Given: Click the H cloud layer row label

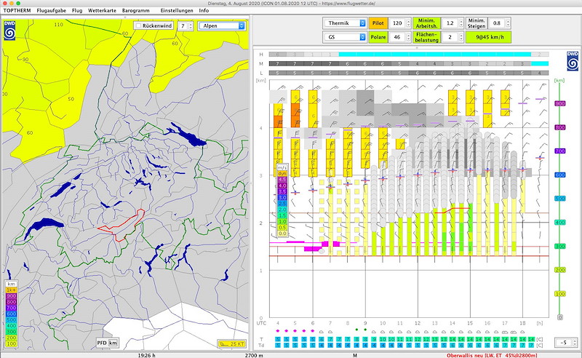Looking at the screenshot, I should pos(261,55).
